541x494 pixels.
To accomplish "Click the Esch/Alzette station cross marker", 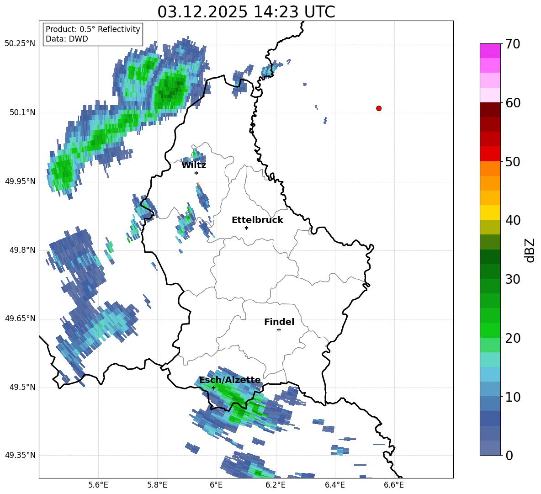I will pyautogui.click(x=213, y=388).
